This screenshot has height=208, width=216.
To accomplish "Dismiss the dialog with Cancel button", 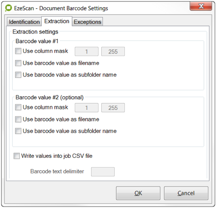I will [186, 193].
